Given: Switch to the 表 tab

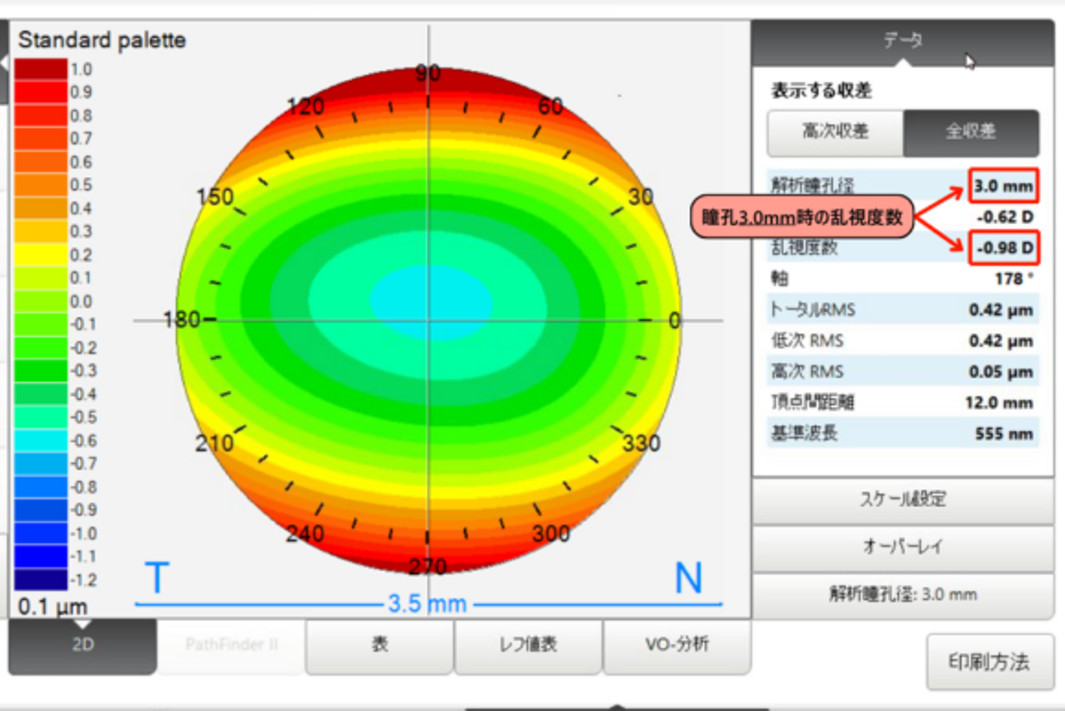Looking at the screenshot, I should (x=379, y=646).
